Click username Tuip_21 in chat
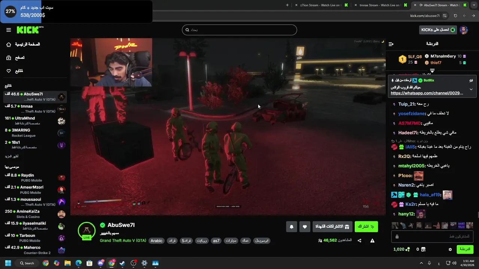The image size is (479, 269). [x=406, y=104]
